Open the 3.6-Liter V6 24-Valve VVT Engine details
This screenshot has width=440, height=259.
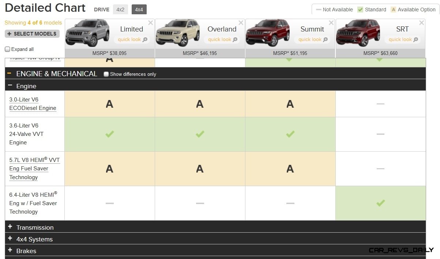26,134
